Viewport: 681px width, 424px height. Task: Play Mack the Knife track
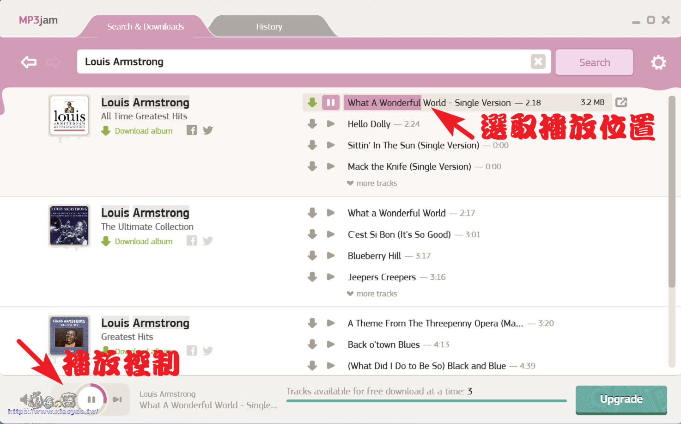point(331,166)
